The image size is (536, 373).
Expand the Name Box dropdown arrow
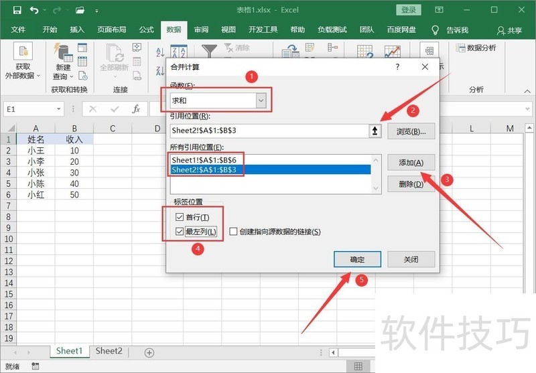58,109
